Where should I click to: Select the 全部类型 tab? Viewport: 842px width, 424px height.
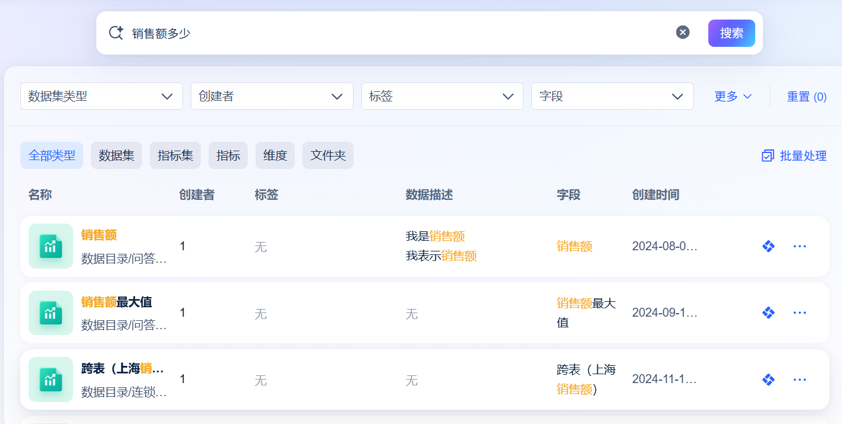click(52, 155)
